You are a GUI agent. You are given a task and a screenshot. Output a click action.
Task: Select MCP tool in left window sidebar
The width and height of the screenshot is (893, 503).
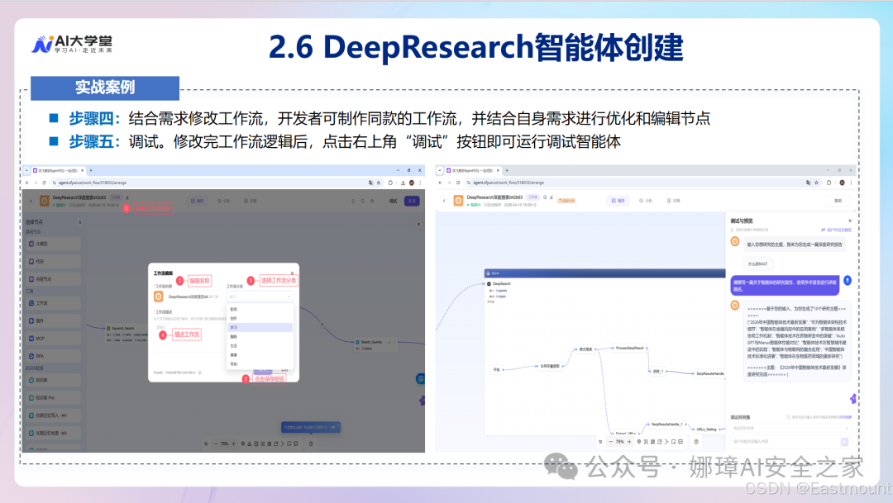(54, 338)
